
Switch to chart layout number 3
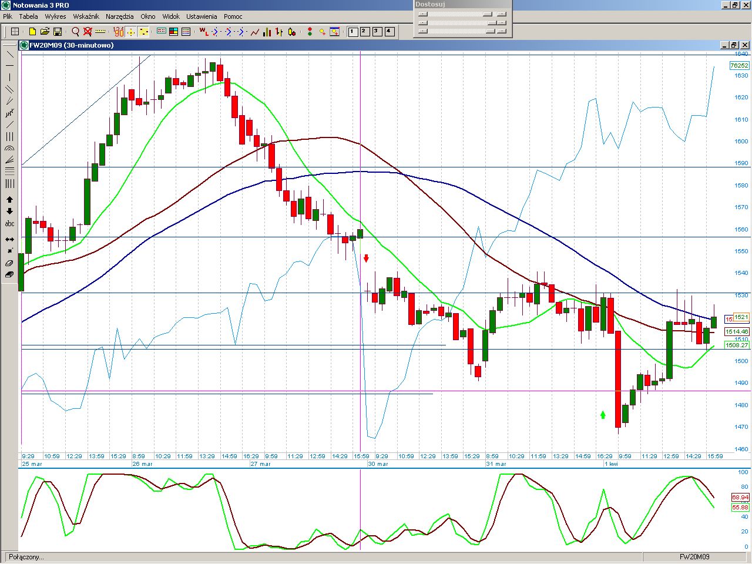pyautogui.click(x=377, y=32)
